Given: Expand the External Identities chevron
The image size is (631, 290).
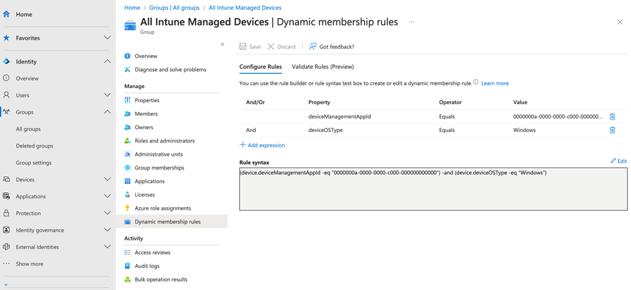Looking at the screenshot, I should (107, 247).
